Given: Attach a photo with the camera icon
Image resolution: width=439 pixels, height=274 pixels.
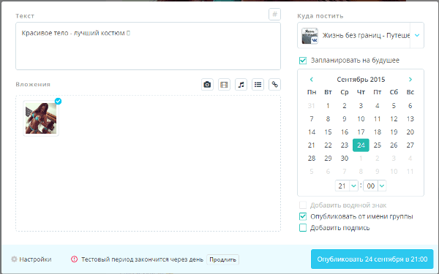Looking at the screenshot, I should (x=207, y=85).
